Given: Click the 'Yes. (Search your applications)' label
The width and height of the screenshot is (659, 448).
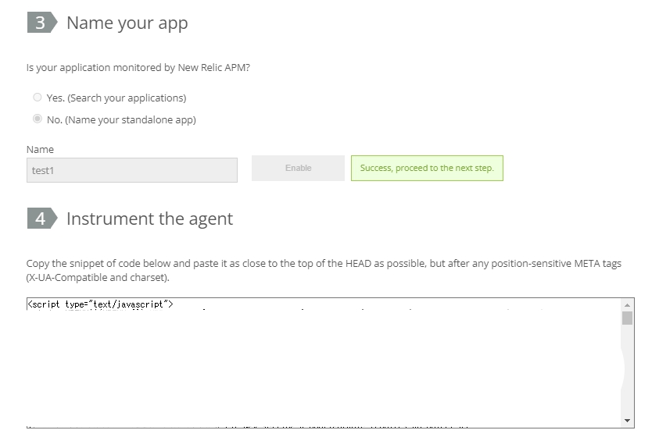Looking at the screenshot, I should pyautogui.click(x=116, y=98).
